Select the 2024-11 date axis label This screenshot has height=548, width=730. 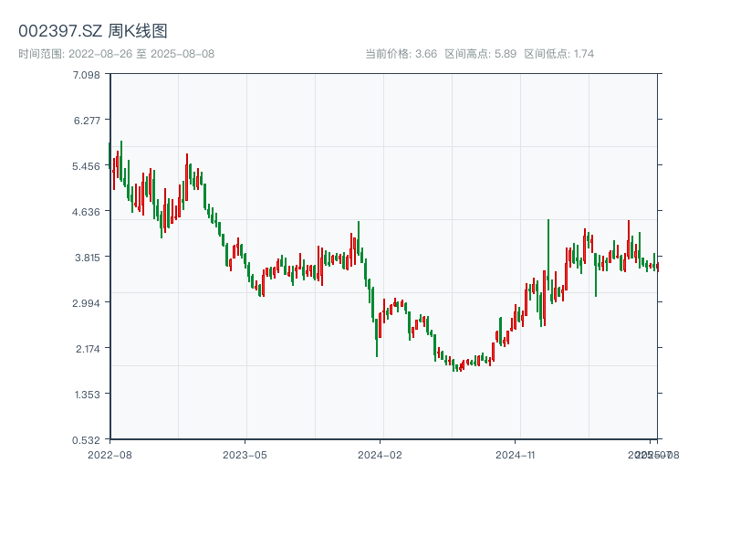click(516, 454)
